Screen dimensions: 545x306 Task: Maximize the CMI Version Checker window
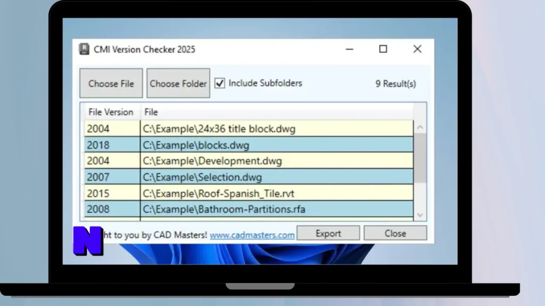383,49
